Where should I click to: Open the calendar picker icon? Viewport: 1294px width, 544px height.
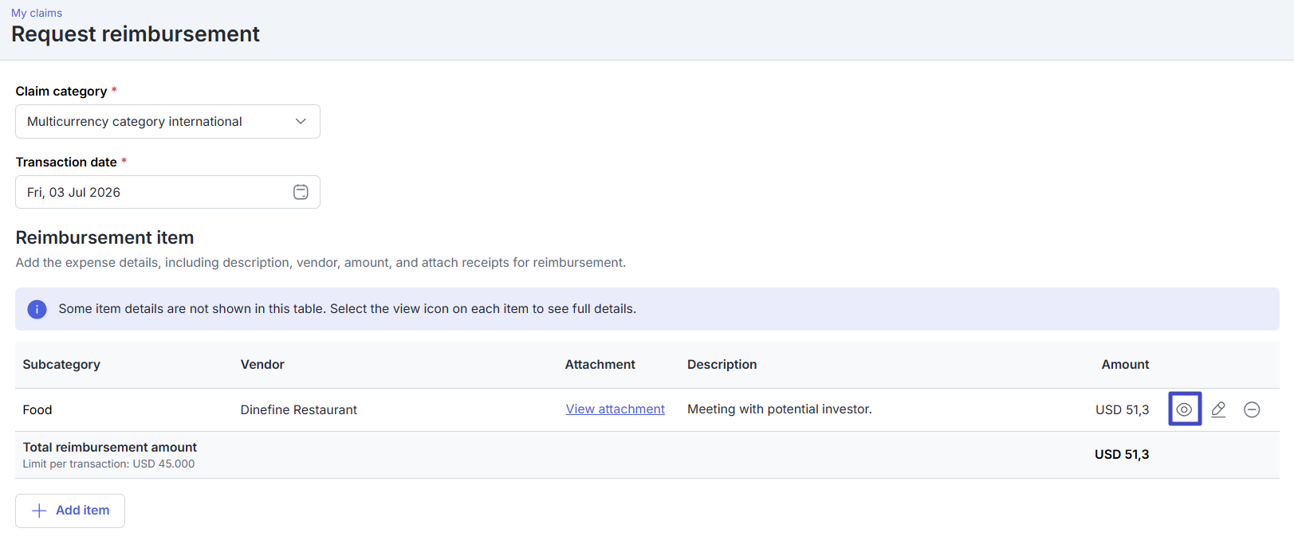tap(301, 192)
